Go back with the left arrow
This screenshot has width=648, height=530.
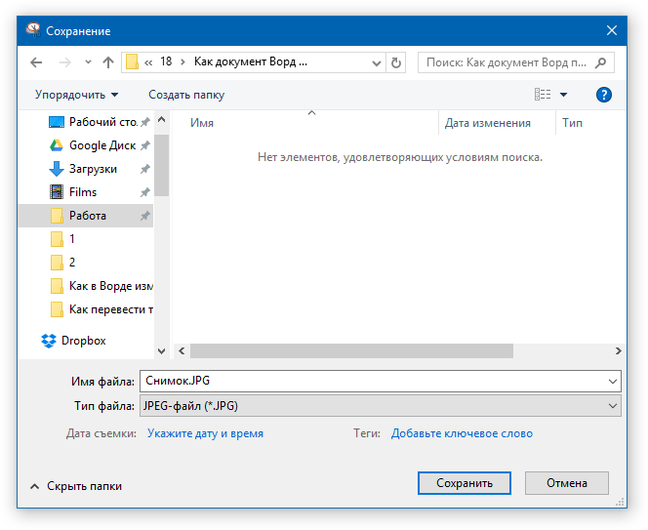click(36, 62)
